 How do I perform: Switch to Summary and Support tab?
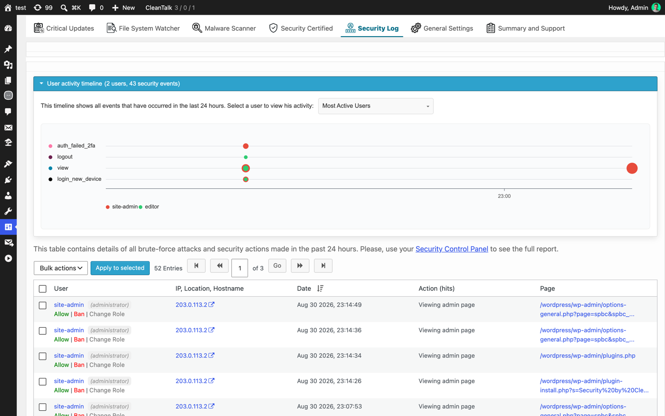point(525,28)
